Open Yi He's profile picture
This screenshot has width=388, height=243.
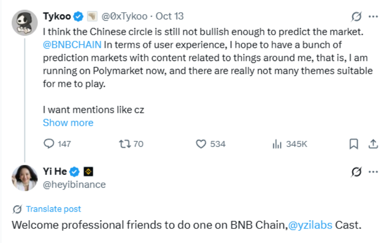(x=24, y=178)
